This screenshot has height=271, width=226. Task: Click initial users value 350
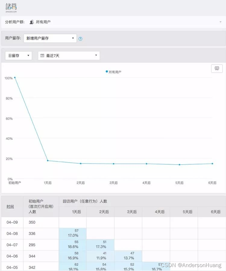coord(32,222)
